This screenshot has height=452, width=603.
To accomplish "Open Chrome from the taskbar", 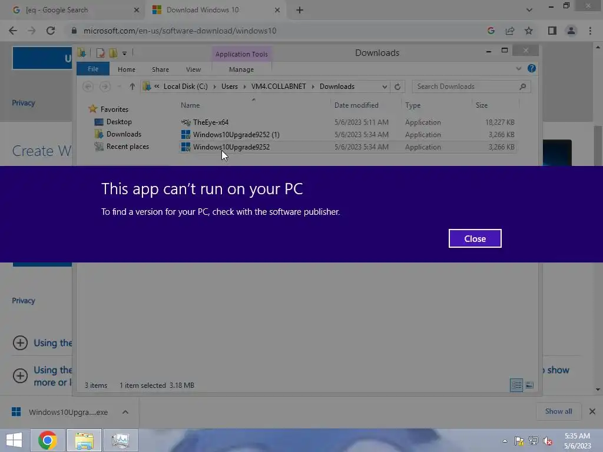I will [48, 440].
